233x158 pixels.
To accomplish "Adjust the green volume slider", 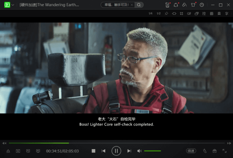I will (x=153, y=151).
